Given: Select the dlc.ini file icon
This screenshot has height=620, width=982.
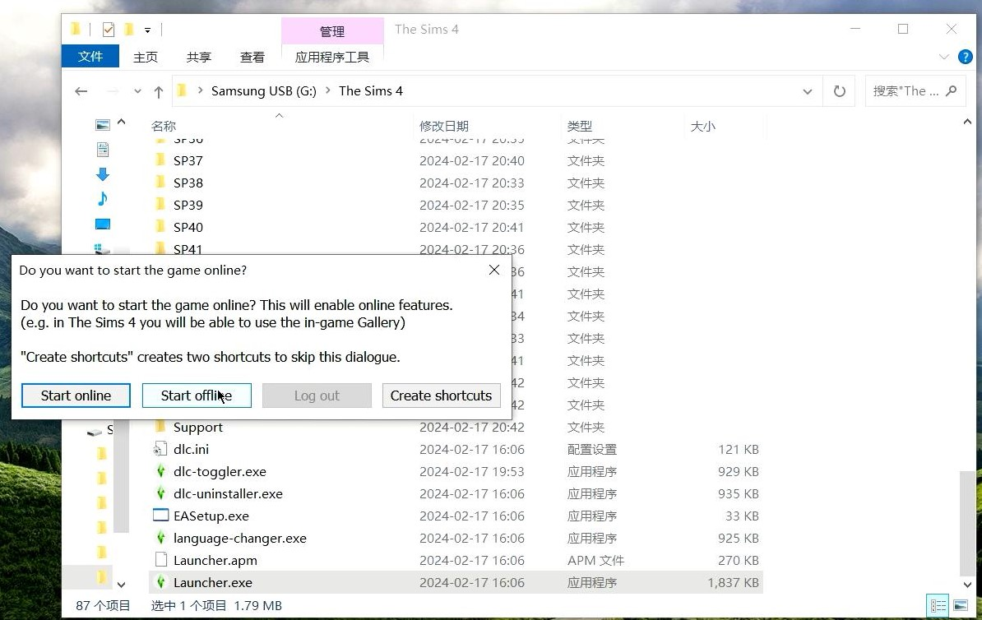Looking at the screenshot, I should (160, 449).
